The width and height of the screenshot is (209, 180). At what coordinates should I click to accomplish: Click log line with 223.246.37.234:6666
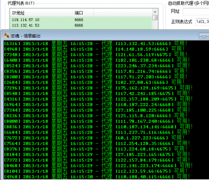[97, 66]
